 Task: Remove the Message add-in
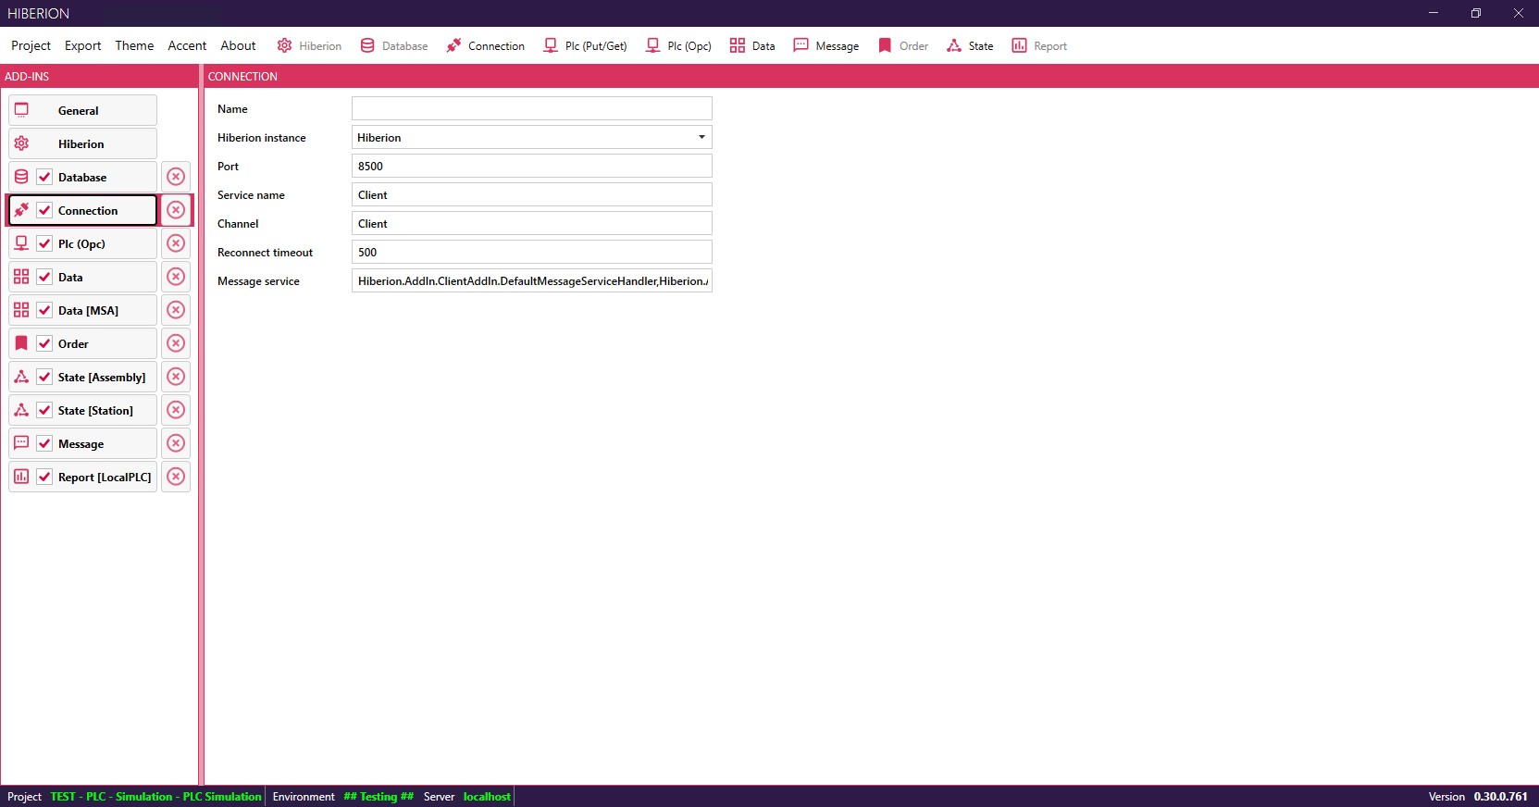click(x=176, y=443)
